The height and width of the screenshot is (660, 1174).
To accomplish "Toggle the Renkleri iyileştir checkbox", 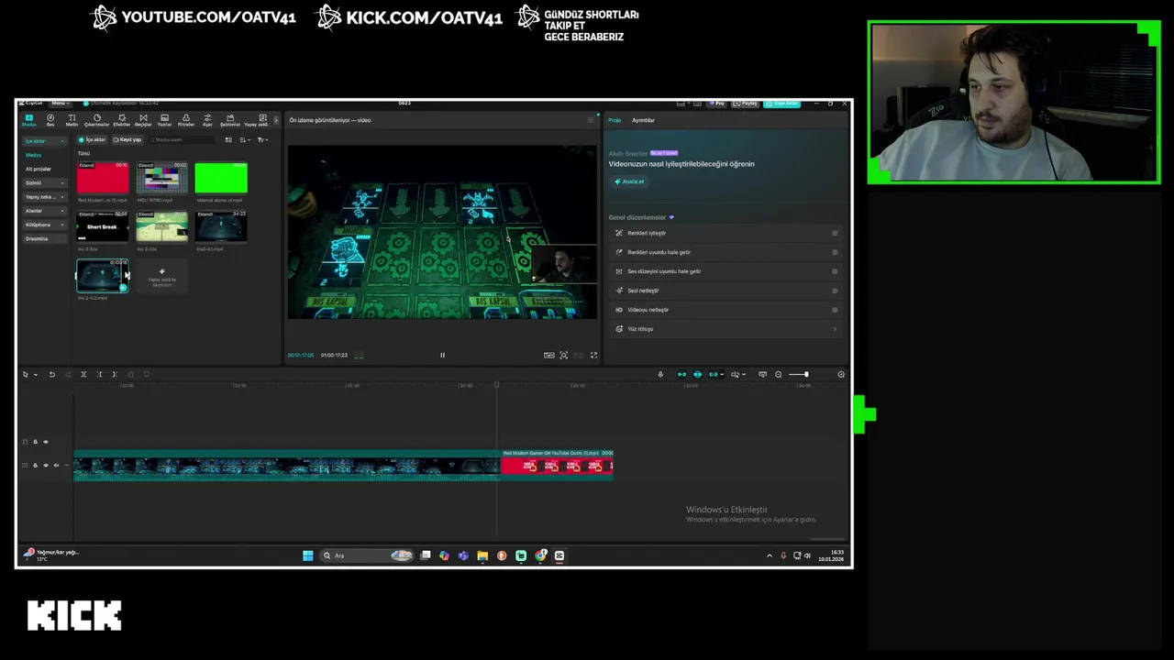I will [x=835, y=233].
